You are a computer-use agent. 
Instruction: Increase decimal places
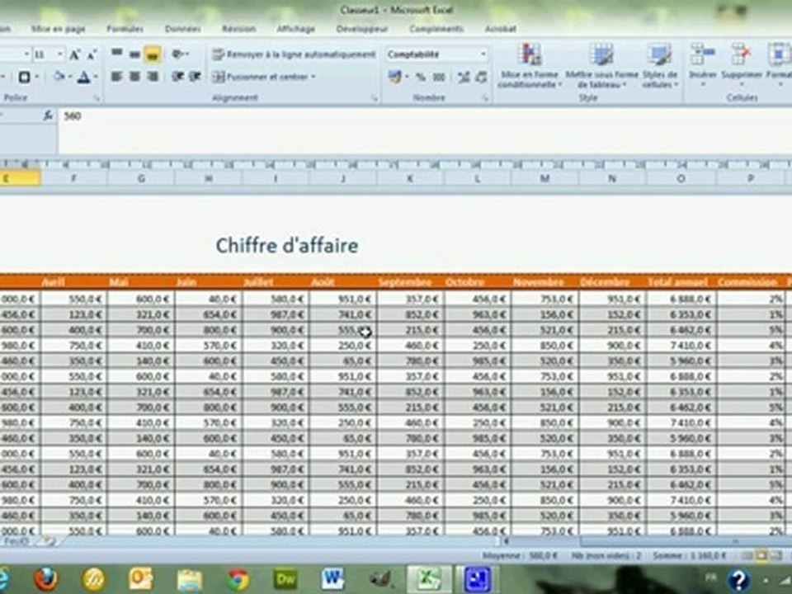(x=463, y=78)
